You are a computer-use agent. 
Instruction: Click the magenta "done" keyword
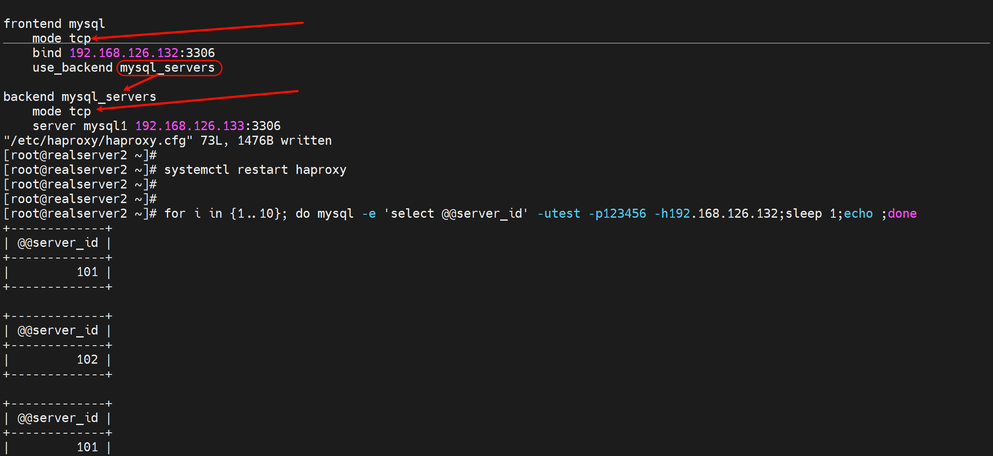point(902,213)
